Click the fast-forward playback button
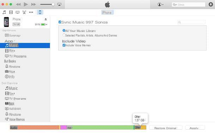Viewport: 215px width, 133px height. pos(33,4)
